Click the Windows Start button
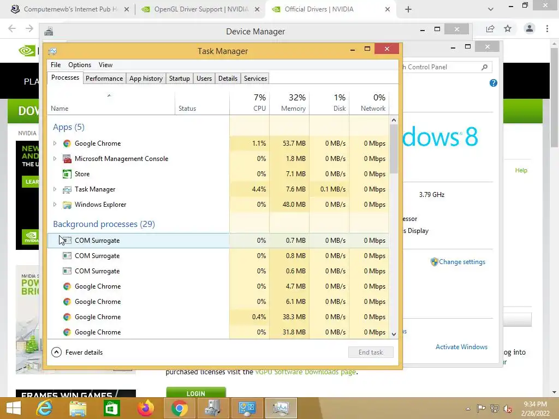 [x=14, y=408]
